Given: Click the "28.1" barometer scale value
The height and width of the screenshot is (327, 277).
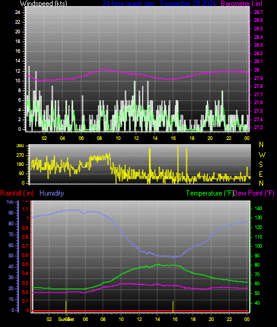Looking at the screenshot, I should (258, 61).
